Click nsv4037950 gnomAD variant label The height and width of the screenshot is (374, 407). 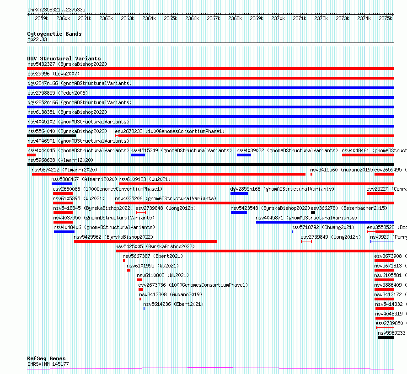tap(104, 218)
